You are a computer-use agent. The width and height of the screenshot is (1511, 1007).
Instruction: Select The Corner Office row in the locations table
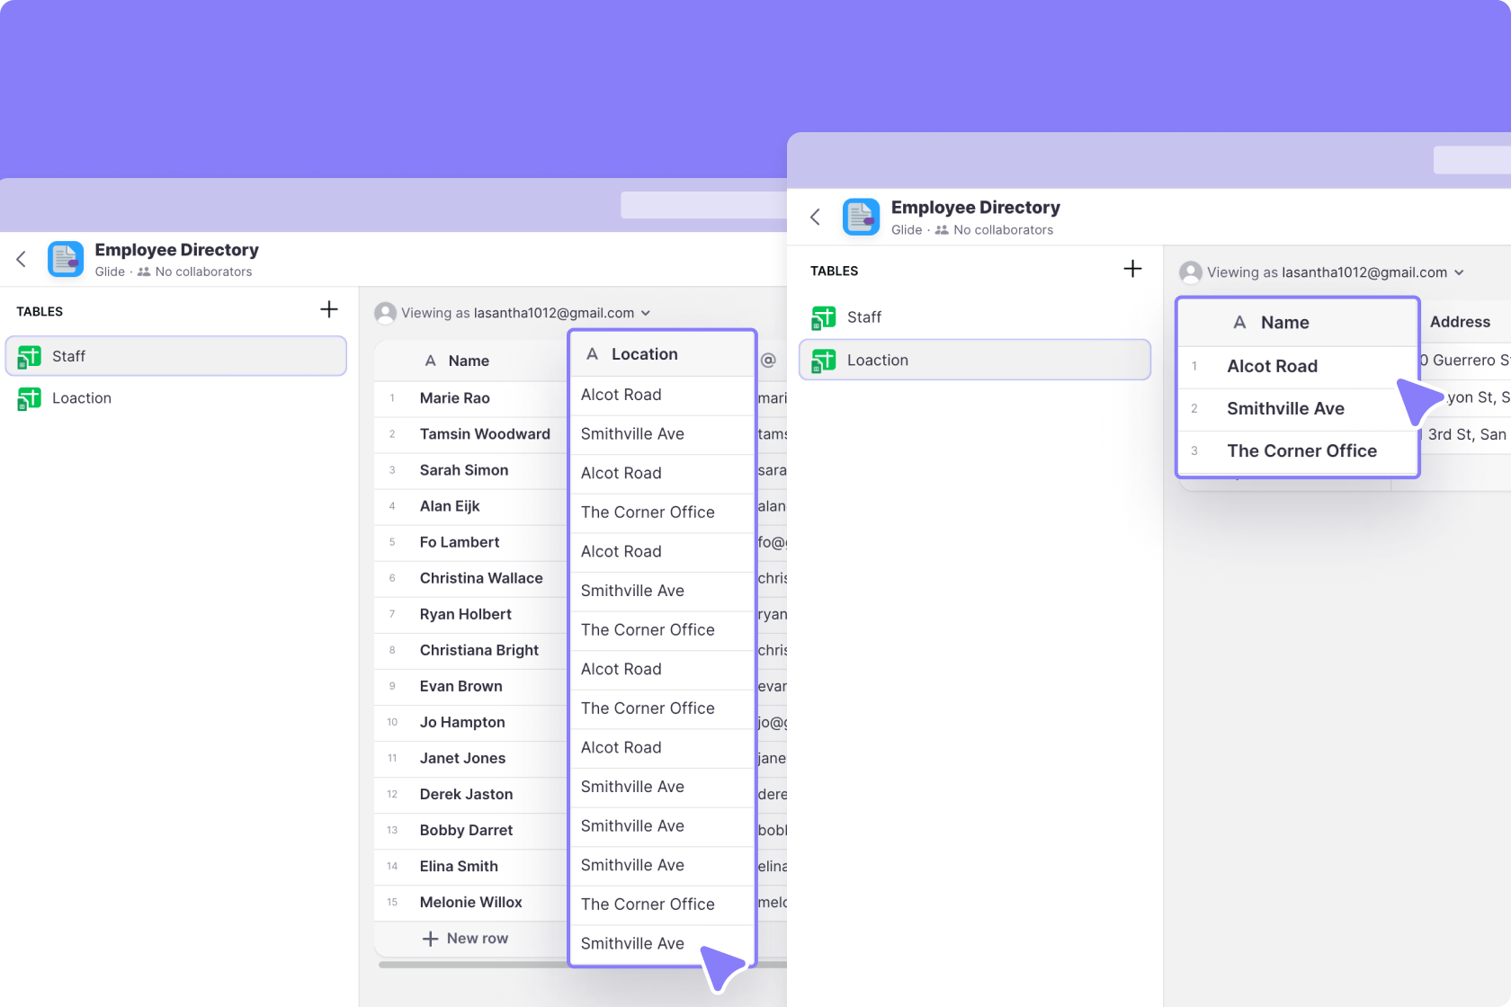1301,451
